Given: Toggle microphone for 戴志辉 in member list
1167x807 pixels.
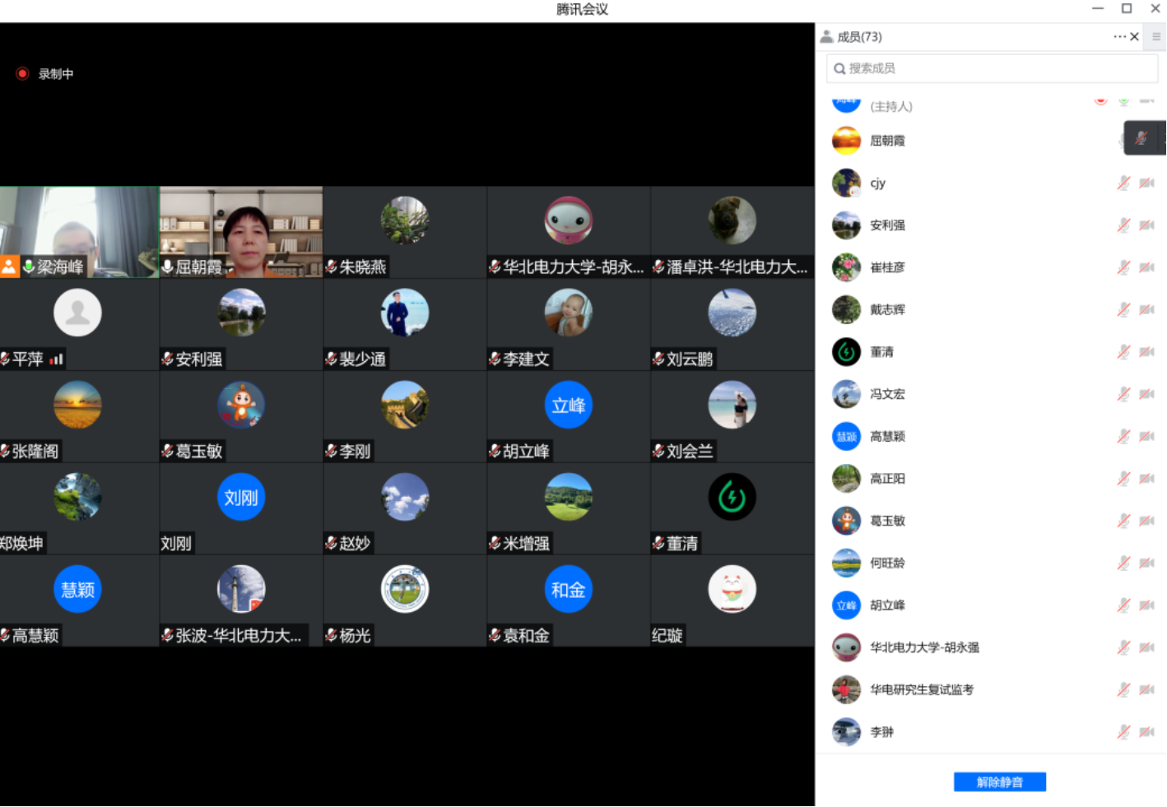Looking at the screenshot, I should [1123, 309].
